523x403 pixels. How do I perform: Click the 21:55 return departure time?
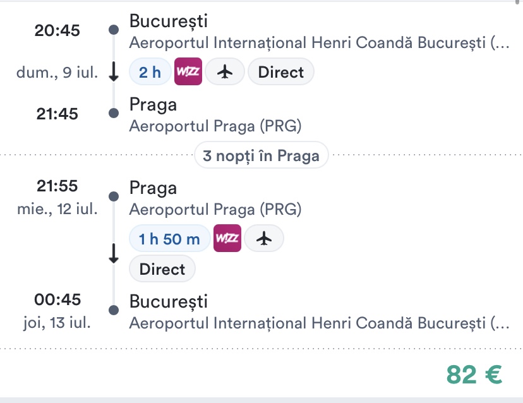click(x=57, y=188)
